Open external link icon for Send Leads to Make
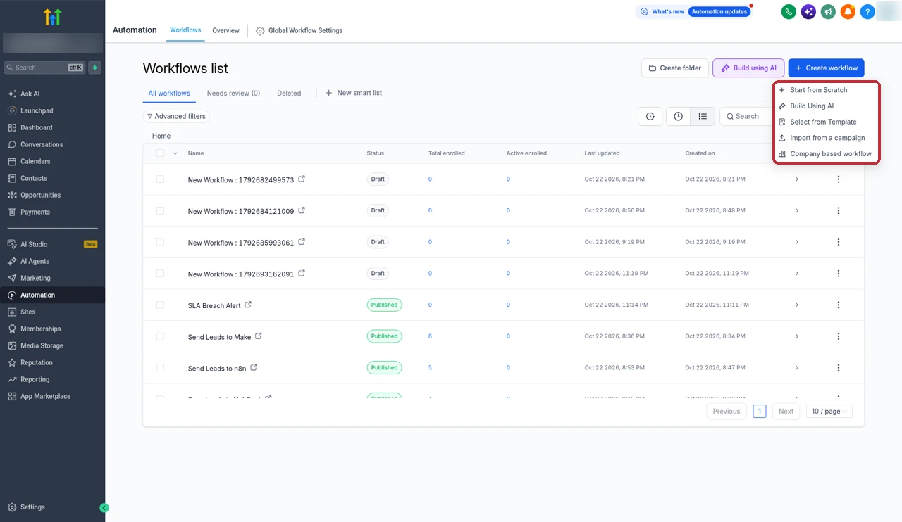The image size is (902, 522). coord(259,336)
